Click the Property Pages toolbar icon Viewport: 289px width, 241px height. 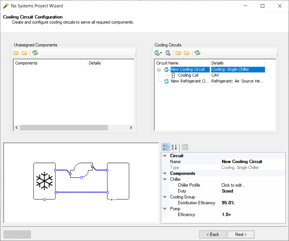coord(185,147)
